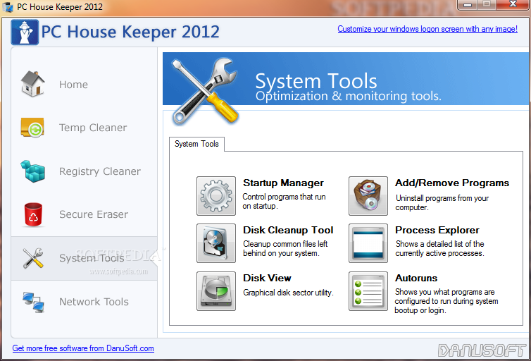Image resolution: width=531 pixels, height=361 pixels.
Task: Select the Network Tools menu label
Action: tap(94, 302)
